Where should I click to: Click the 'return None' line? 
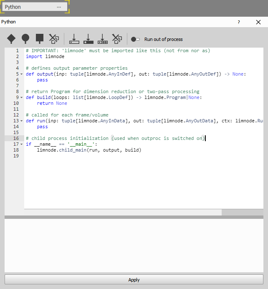pos(52,103)
